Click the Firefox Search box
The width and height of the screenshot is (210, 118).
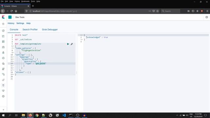click(171, 11)
